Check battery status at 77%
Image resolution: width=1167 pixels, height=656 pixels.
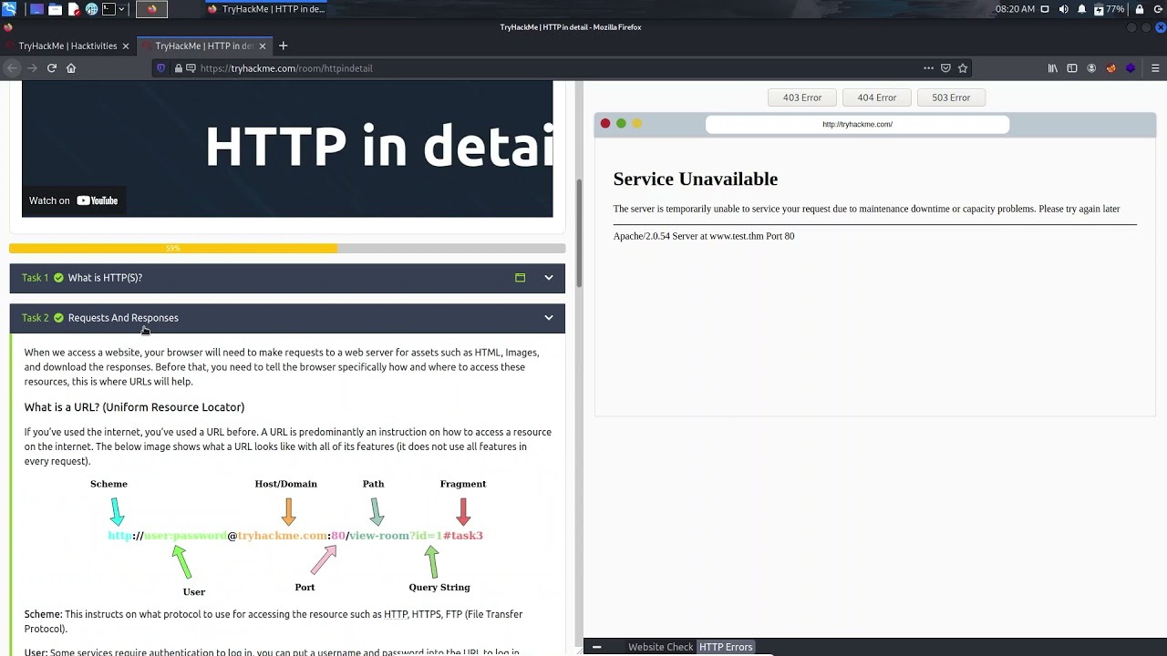point(1110,9)
